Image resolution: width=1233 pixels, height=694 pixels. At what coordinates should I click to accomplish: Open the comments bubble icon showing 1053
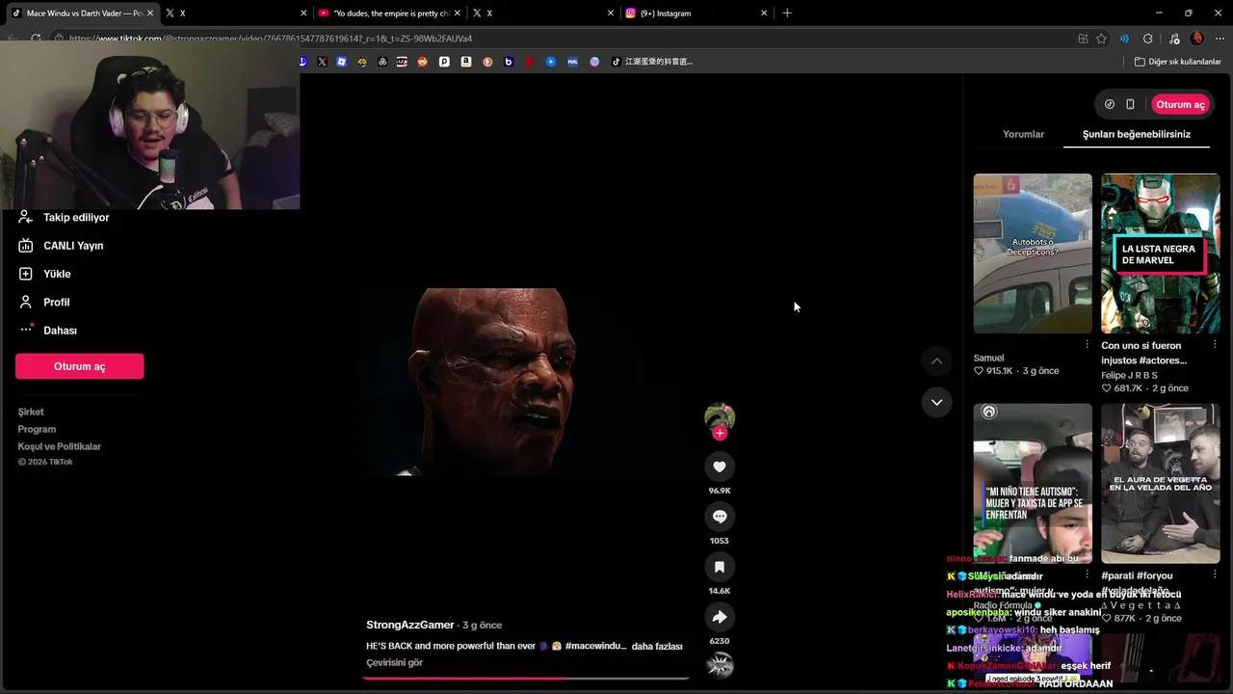(720, 517)
